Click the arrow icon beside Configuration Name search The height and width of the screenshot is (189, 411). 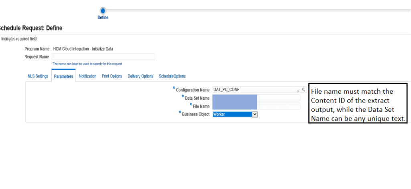[x=298, y=90]
